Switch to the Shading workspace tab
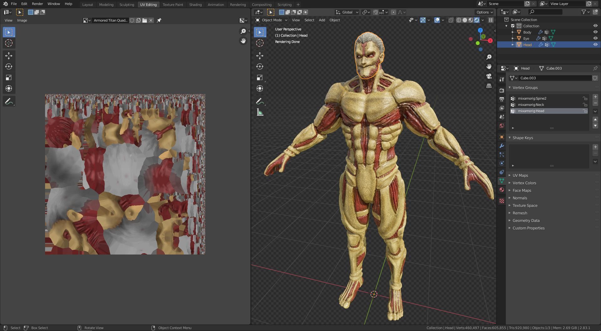Image resolution: width=601 pixels, height=331 pixels. 195,5
